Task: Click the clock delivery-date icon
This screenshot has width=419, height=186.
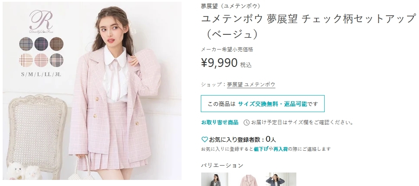Action: pos(246,123)
